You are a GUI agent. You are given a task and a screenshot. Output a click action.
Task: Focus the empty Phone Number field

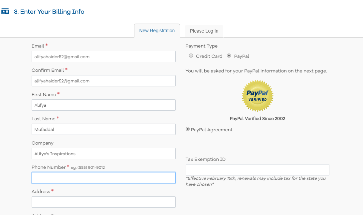(103, 178)
